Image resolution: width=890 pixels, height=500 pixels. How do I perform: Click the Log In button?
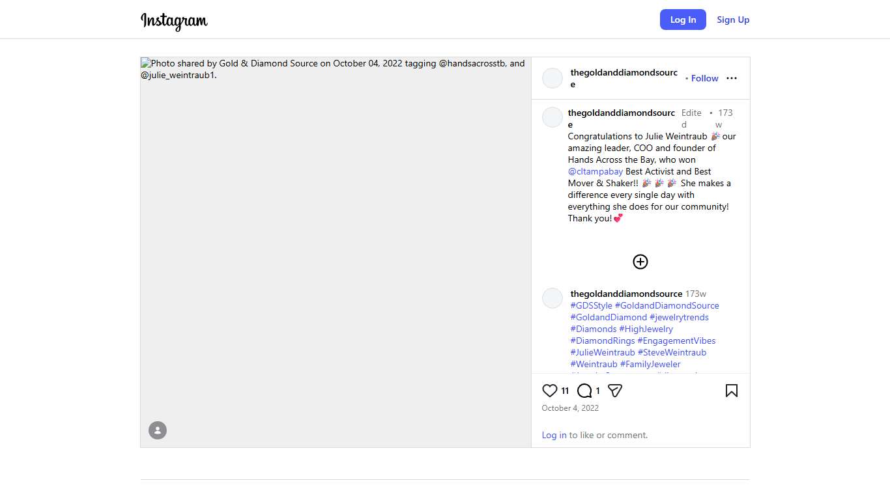click(683, 20)
